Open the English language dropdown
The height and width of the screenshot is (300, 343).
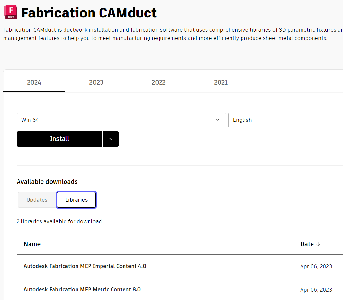pyautogui.click(x=286, y=120)
